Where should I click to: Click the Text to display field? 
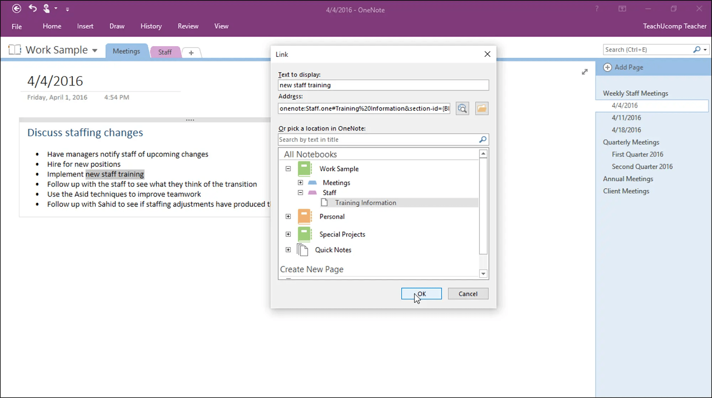pos(383,85)
